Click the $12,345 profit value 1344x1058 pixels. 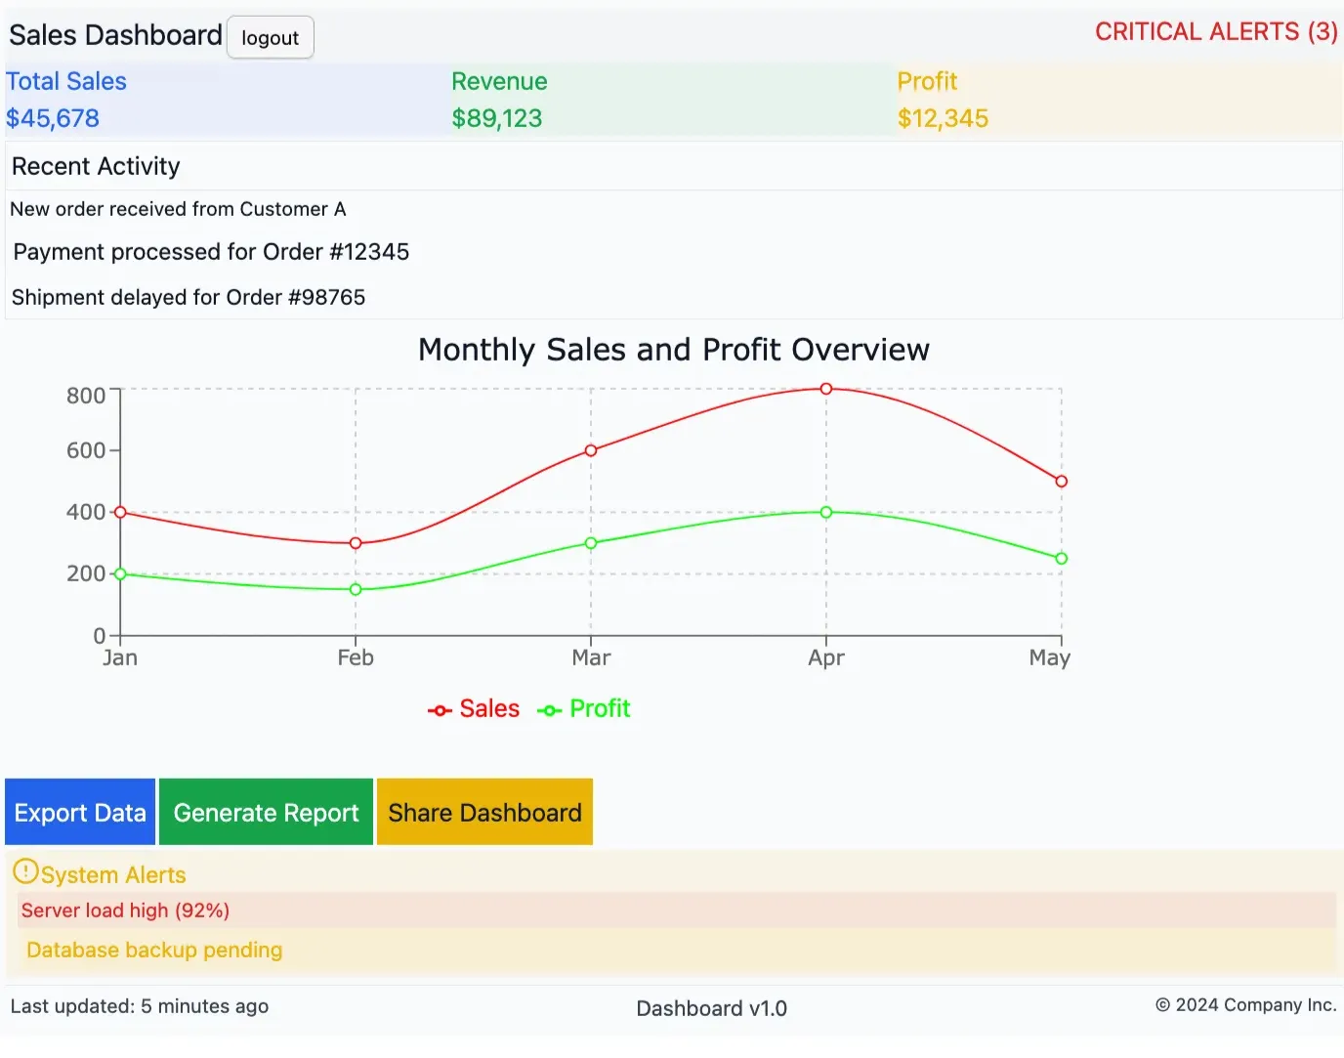click(x=944, y=118)
